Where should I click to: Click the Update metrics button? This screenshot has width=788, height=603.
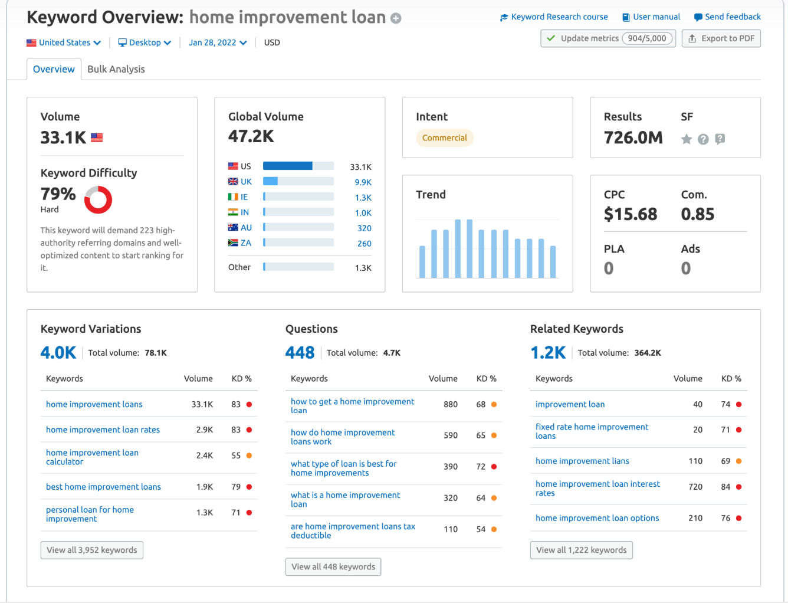[x=608, y=38]
